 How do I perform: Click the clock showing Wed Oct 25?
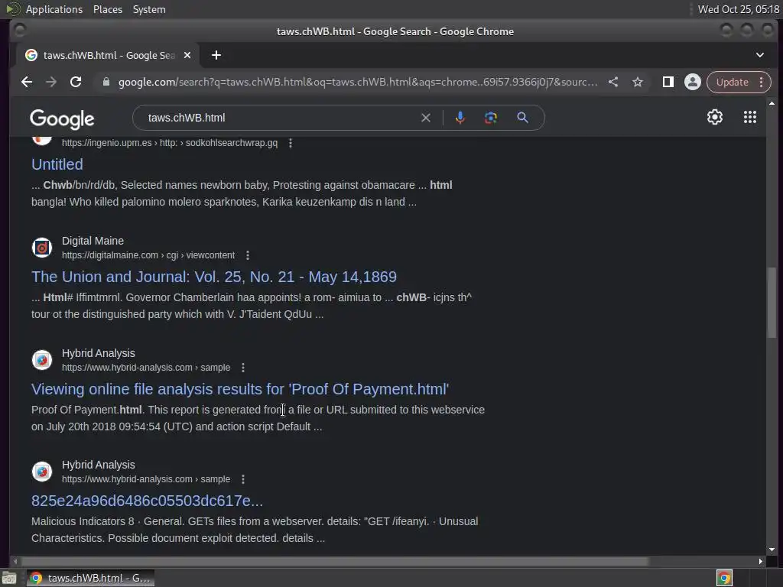point(738,9)
